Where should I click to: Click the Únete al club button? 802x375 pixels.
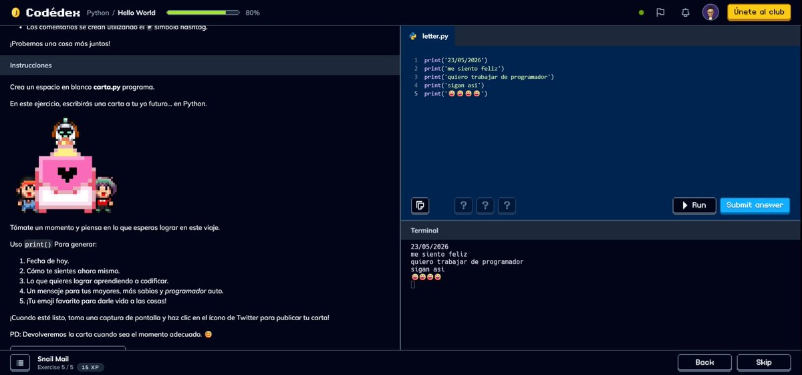pyautogui.click(x=759, y=12)
